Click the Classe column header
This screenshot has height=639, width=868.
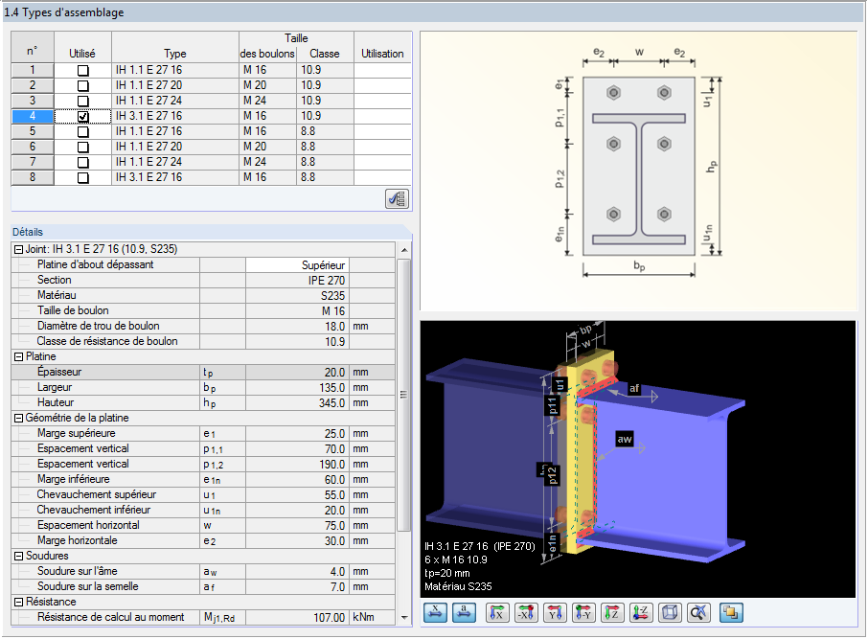325,54
